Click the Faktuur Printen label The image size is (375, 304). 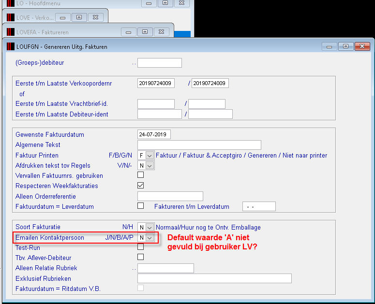(x=37, y=156)
